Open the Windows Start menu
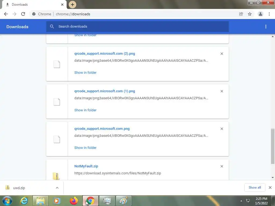The height and width of the screenshot is (206, 275). coord(7,201)
